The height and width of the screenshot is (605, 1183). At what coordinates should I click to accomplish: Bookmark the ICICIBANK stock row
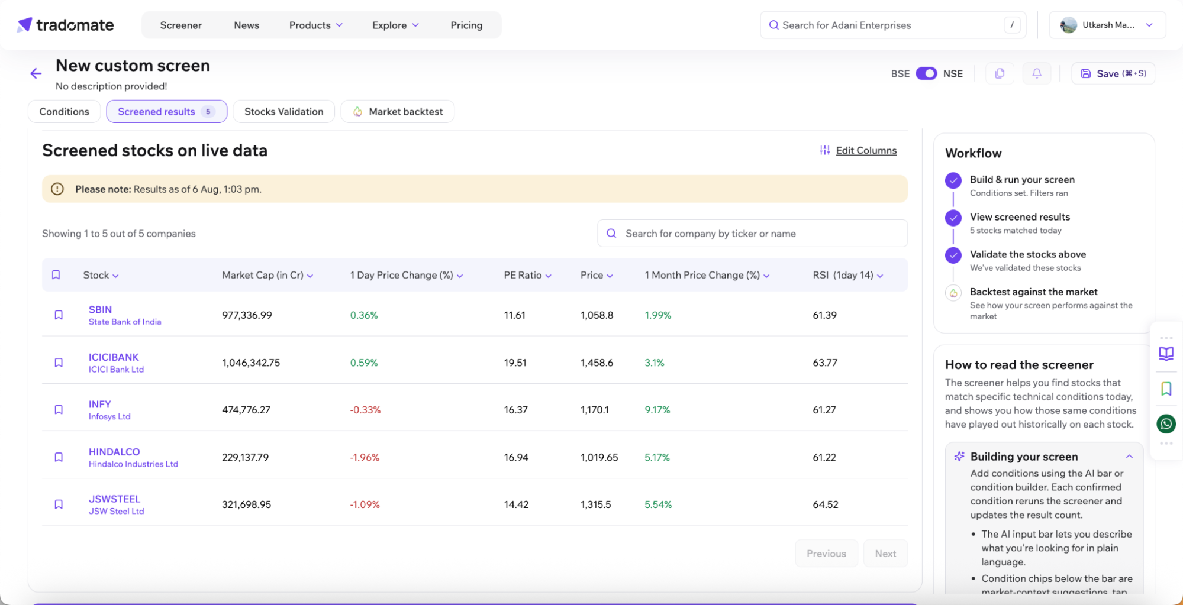coord(59,363)
